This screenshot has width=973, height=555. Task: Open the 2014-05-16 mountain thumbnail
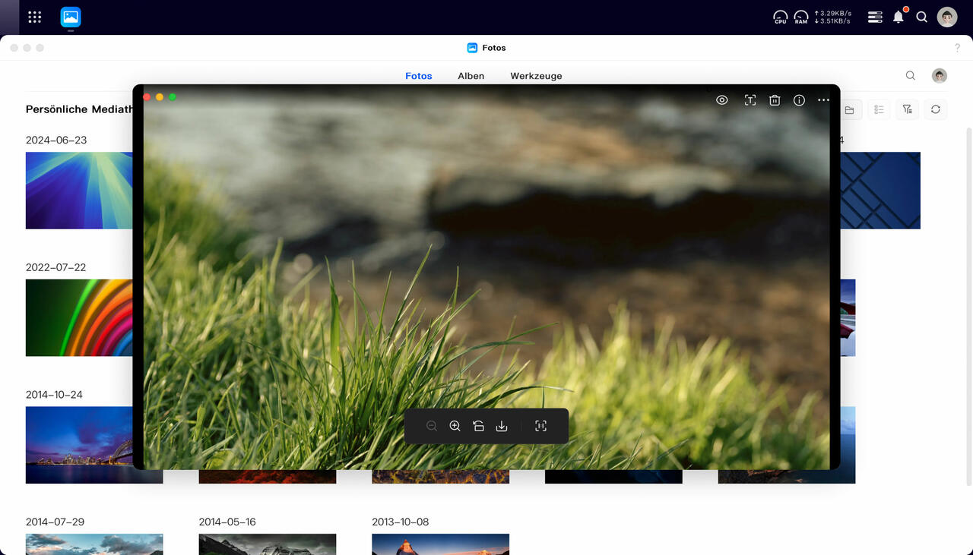[x=268, y=544]
